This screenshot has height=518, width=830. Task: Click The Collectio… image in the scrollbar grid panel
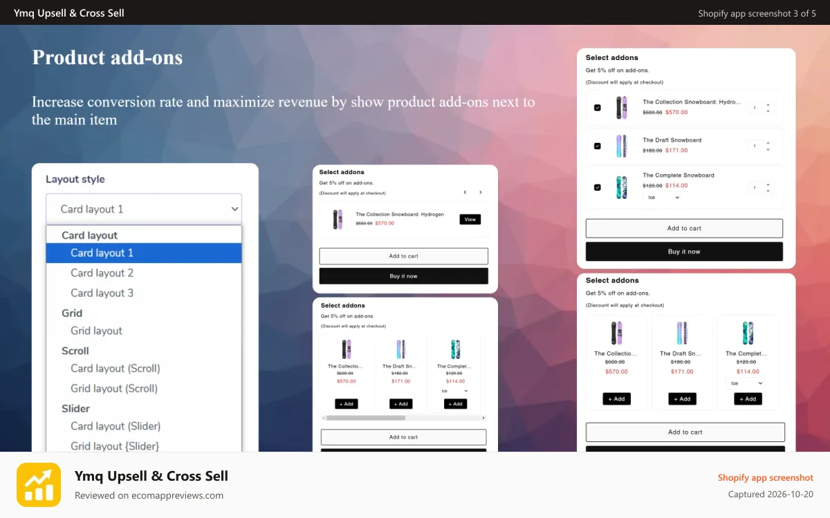point(347,349)
